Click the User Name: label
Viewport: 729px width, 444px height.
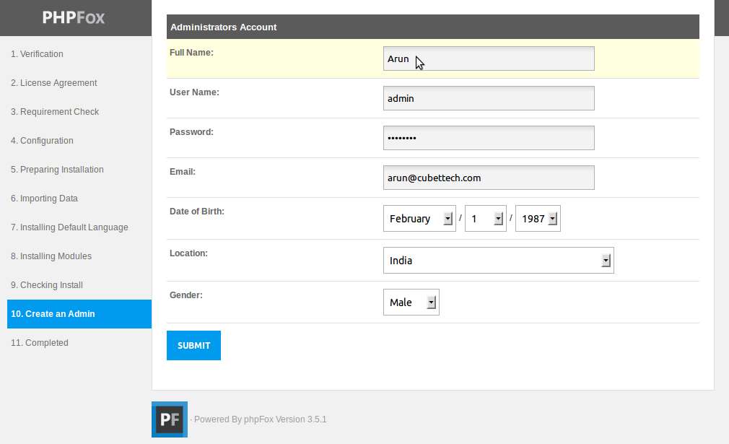[x=194, y=92]
